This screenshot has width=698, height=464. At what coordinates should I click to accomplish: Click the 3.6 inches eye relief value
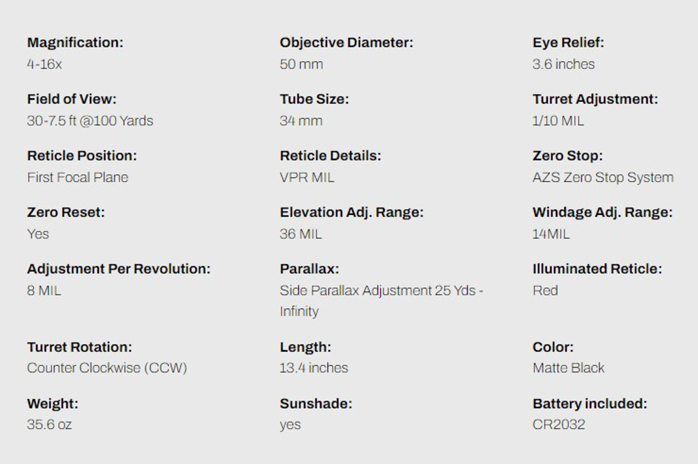[x=563, y=64]
